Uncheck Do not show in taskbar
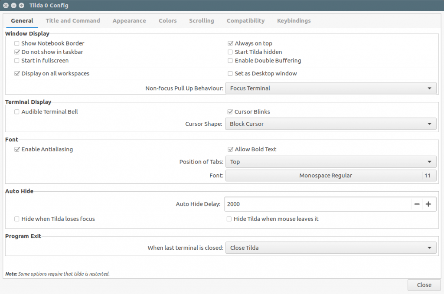This screenshot has width=444, height=294. (x=16, y=52)
